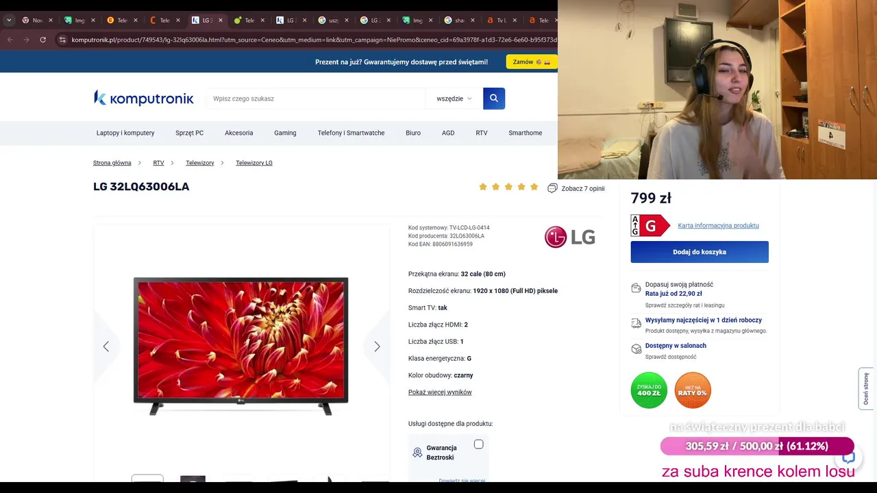Close the active Komputronik LG tab
Screen dimensions: 877x493
220,21
